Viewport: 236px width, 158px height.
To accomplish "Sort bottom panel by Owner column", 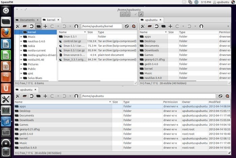I will tap(195, 102).
